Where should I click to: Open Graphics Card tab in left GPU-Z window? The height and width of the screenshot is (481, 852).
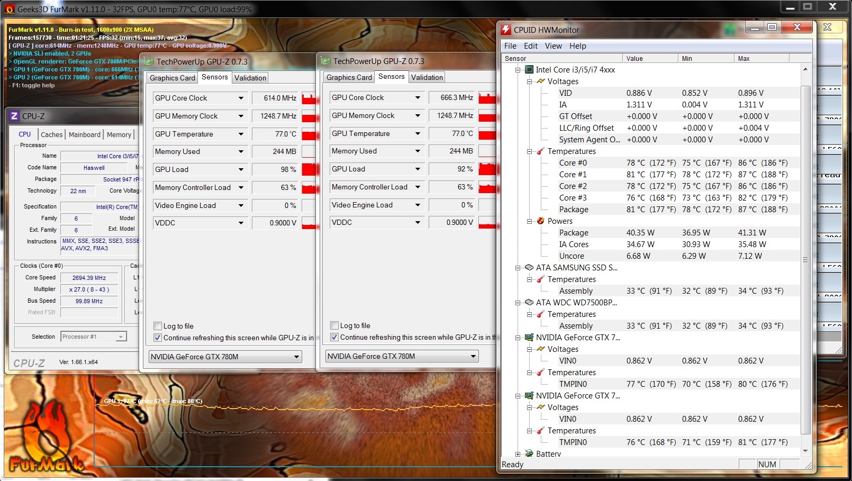(x=173, y=78)
